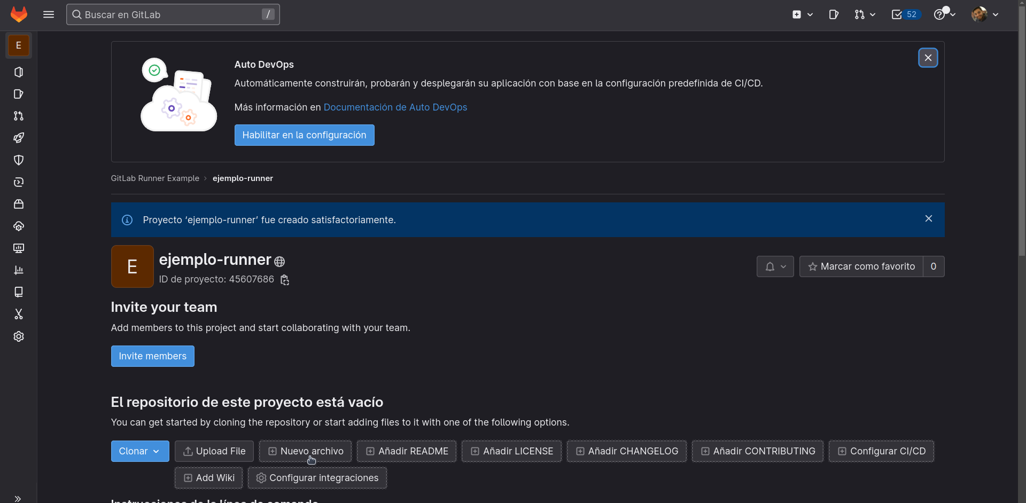Image resolution: width=1026 pixels, height=503 pixels.
Task: Click Añadir LICENSE button
Action: 511,451
